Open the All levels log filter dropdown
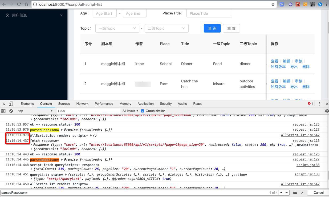Image resolution: width=329 pixels, height=197 pixels. coord(130,111)
